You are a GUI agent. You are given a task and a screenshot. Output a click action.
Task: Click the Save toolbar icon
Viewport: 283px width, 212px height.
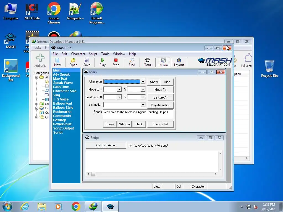click(87, 62)
